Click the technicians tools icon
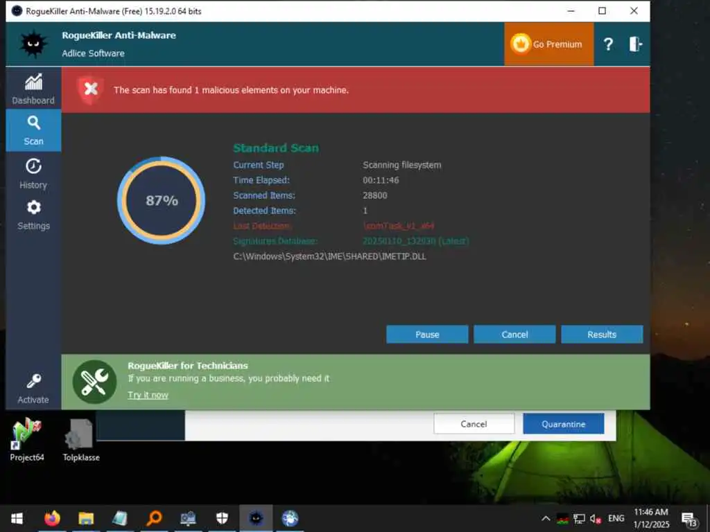Viewport: 710px width, 532px height. tap(94, 382)
